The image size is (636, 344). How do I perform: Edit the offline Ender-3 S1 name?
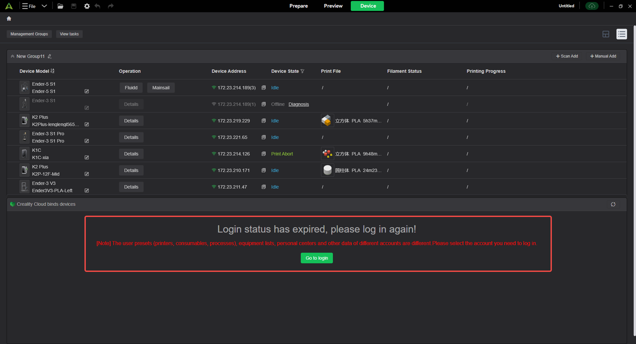click(x=86, y=108)
